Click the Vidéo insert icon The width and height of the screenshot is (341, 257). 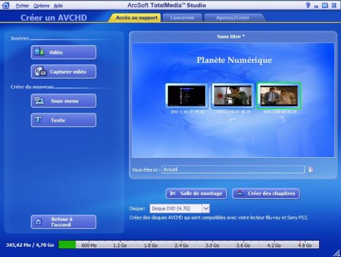click(40, 52)
